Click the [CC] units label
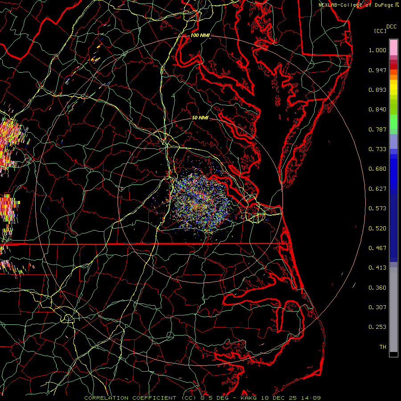 click(380, 31)
